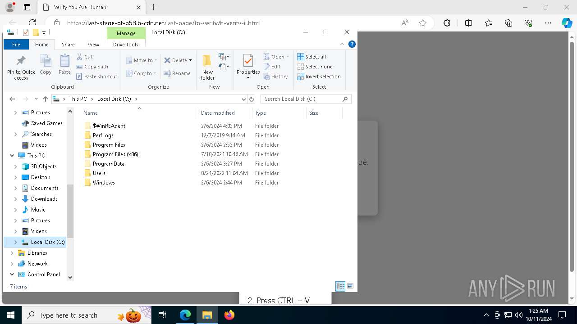This screenshot has width=577, height=324.
Task: Open Explorer Help question mark icon
Action: (352, 44)
